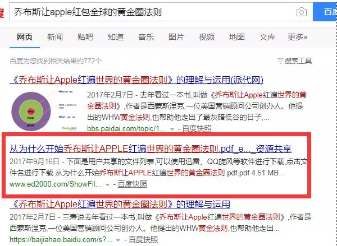Viewport: 337px width, 246px height.
Task: Open 搜索工具 filter options
Action: point(298,61)
